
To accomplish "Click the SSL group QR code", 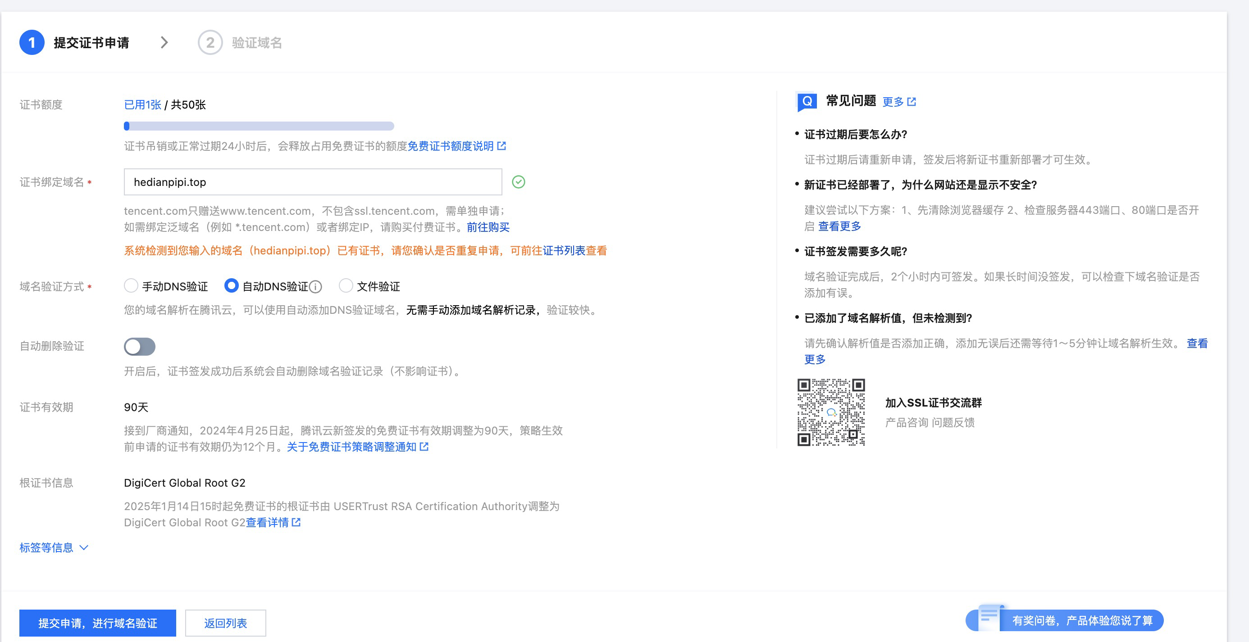I will [831, 412].
